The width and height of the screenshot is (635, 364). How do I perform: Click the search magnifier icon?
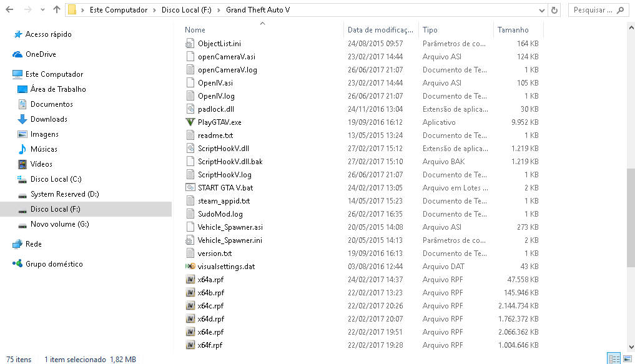tap(621, 10)
